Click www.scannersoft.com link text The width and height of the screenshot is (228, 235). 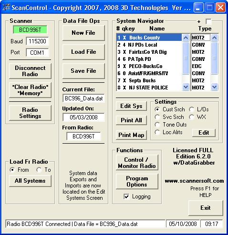click(x=194, y=181)
